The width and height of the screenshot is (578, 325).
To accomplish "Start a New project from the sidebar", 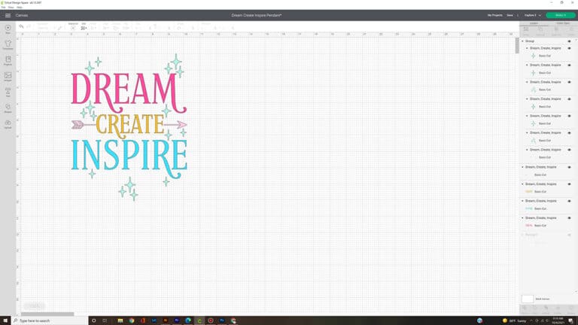I will (x=8, y=29).
